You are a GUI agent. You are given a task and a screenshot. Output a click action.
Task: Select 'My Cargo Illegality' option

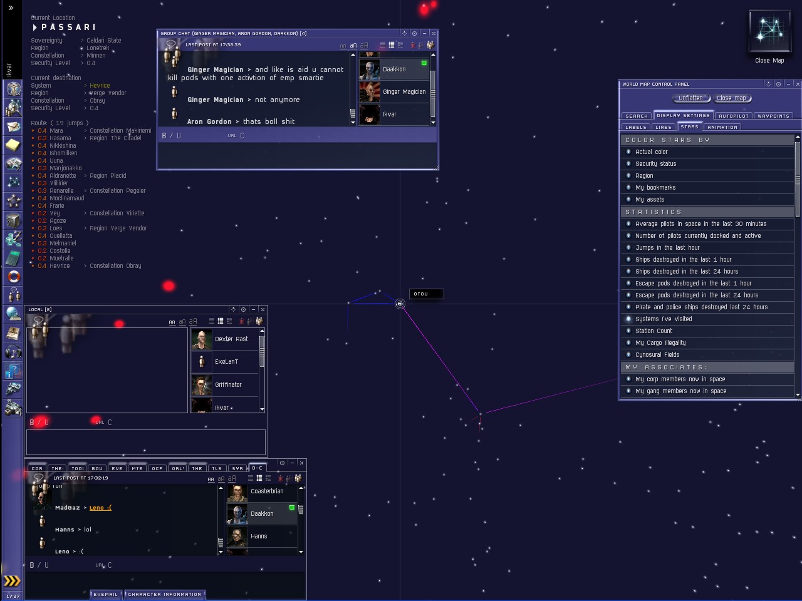pos(707,343)
